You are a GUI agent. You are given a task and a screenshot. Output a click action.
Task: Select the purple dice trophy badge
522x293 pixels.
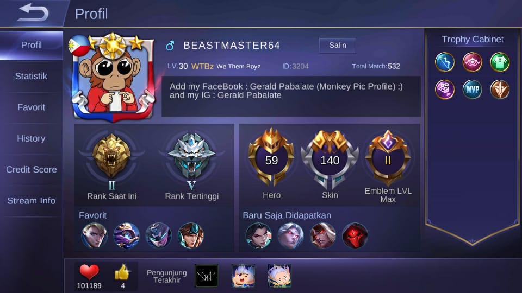[445, 90]
